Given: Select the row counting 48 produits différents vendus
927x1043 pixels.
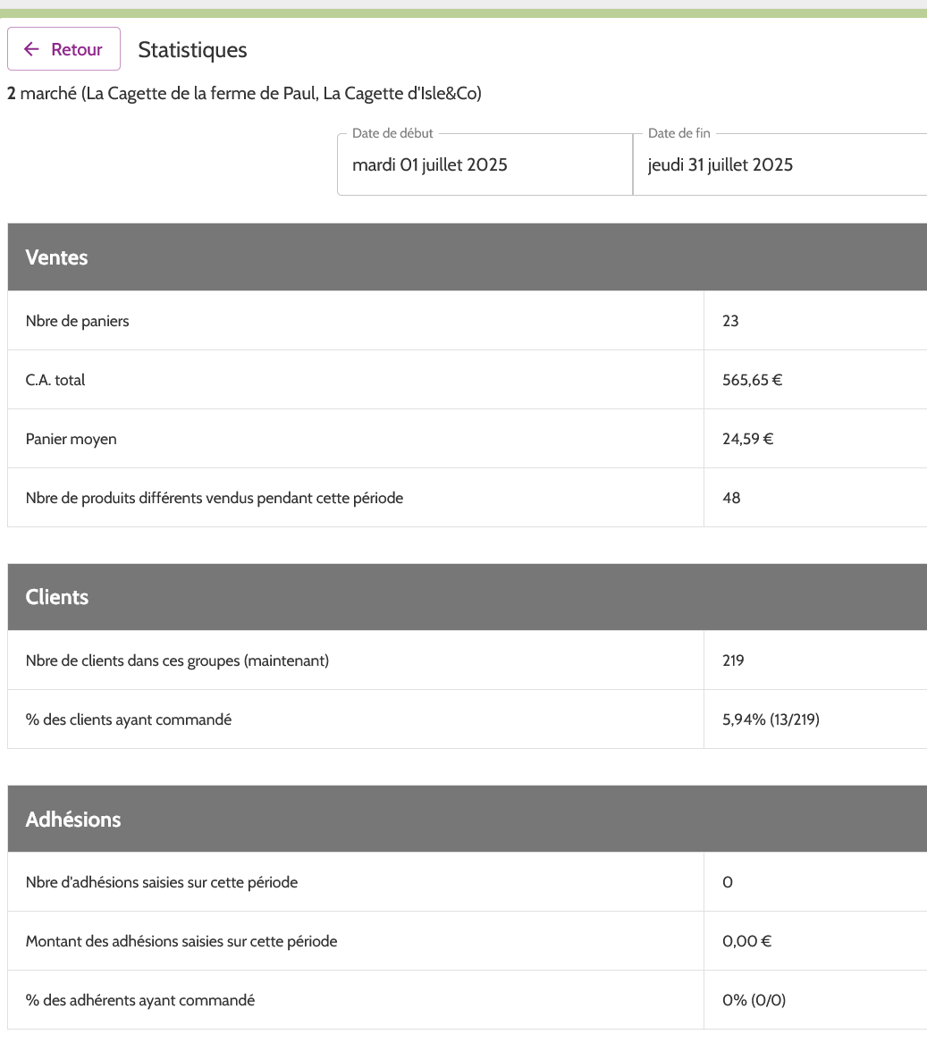Looking at the screenshot, I should [214, 498].
